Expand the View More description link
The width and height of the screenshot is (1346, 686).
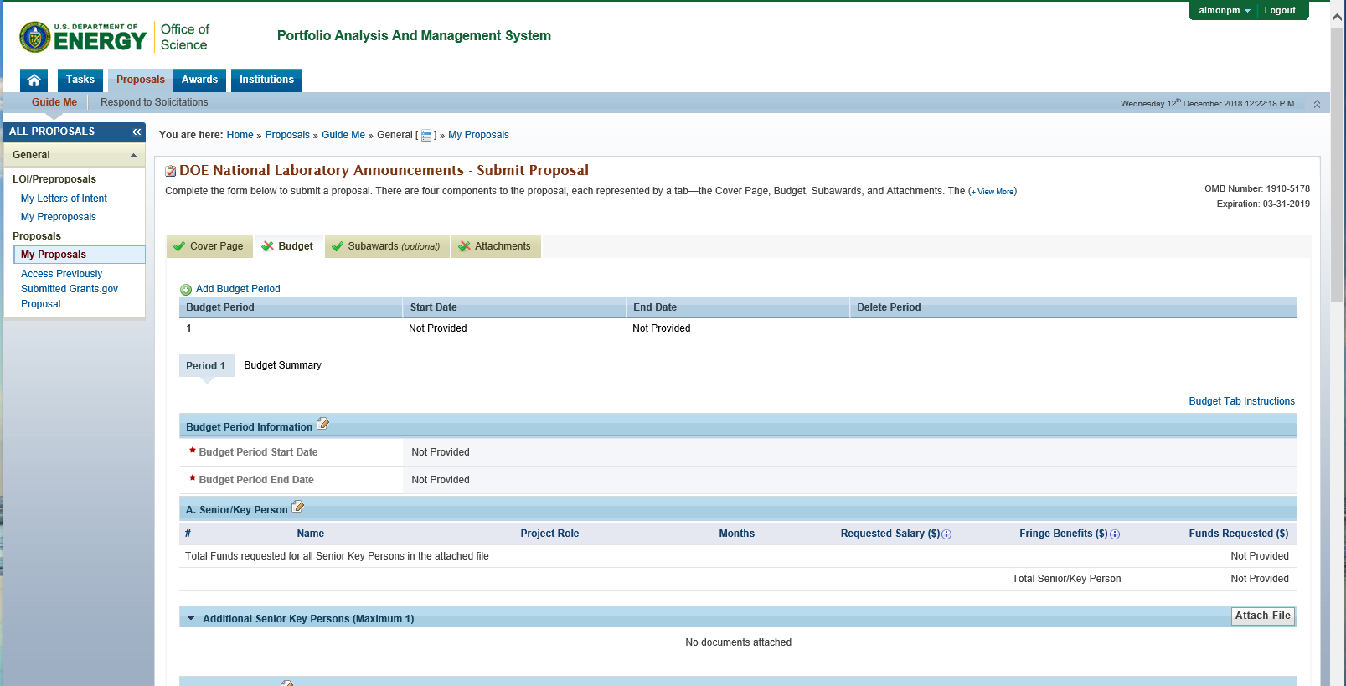click(x=993, y=192)
